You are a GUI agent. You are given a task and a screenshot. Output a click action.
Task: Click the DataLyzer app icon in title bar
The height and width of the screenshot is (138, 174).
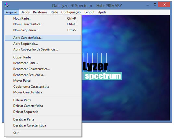pyautogui.click(x=7, y=5)
